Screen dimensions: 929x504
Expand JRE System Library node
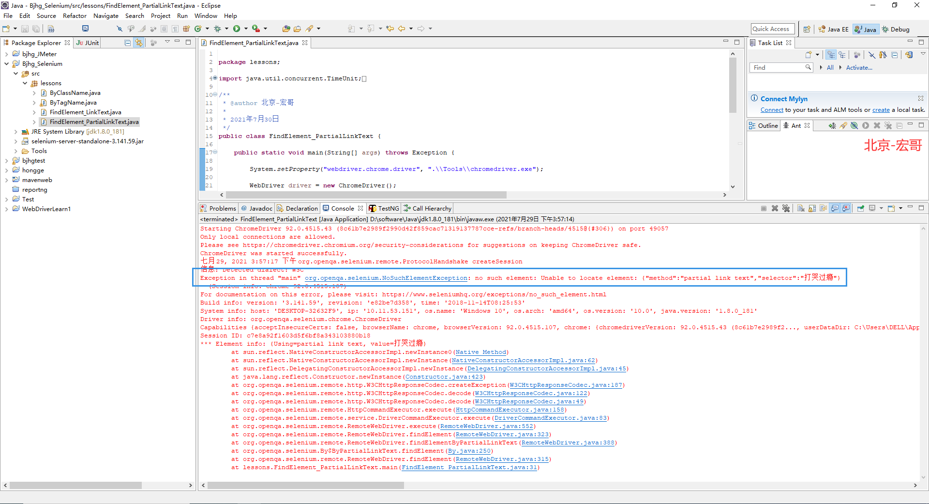click(x=16, y=132)
